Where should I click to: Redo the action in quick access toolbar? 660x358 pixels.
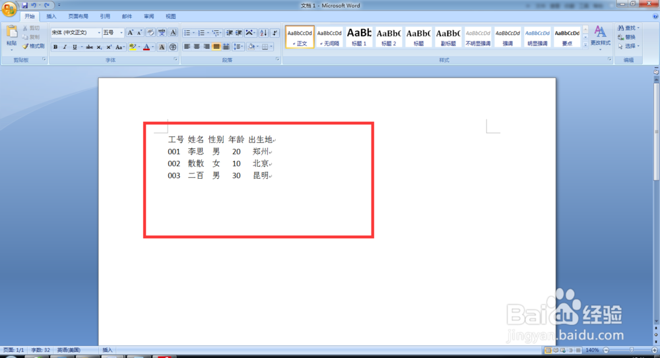(x=47, y=5)
